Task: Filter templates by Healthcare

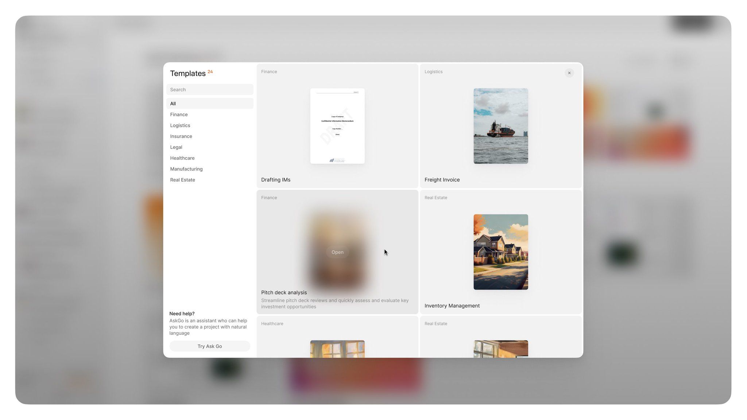Action: tap(182, 158)
